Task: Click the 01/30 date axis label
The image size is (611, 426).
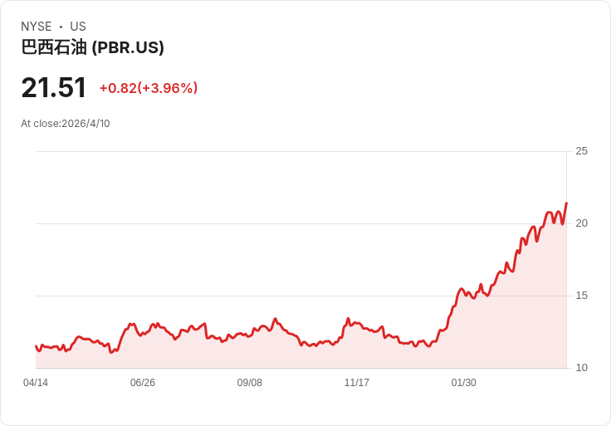Action: 464,383
